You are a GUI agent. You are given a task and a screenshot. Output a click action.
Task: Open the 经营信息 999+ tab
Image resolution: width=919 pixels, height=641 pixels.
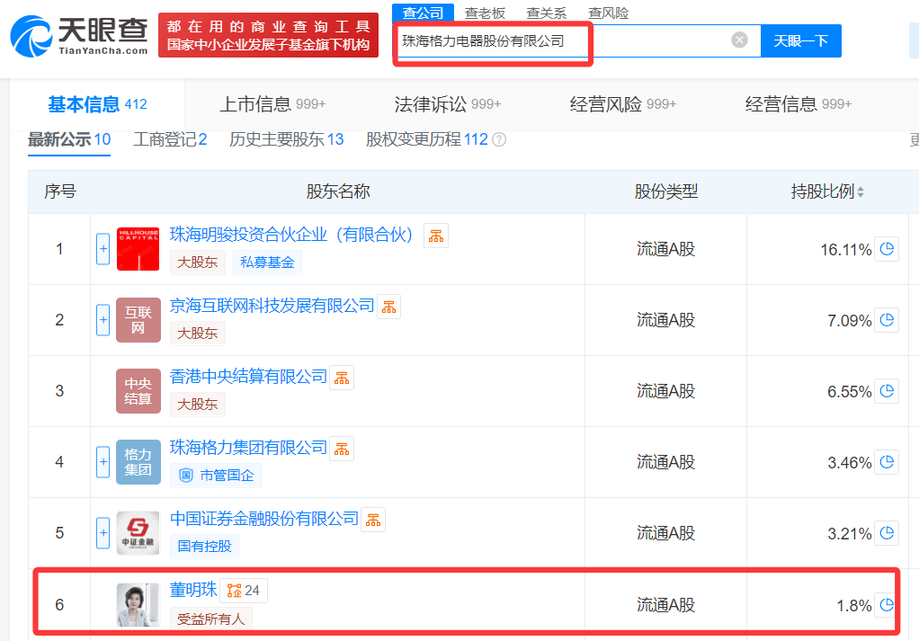pos(799,104)
